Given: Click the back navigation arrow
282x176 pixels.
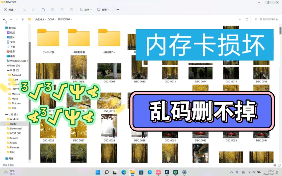Looking at the screenshot, I should tap(4, 19).
